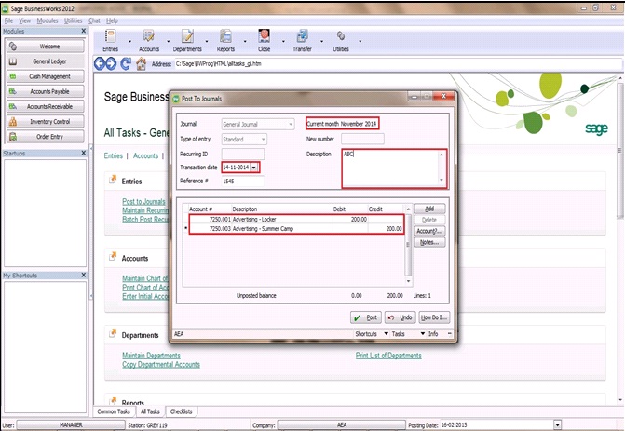
Task: Open the Copy Departmental Accounts link
Action: (x=161, y=365)
